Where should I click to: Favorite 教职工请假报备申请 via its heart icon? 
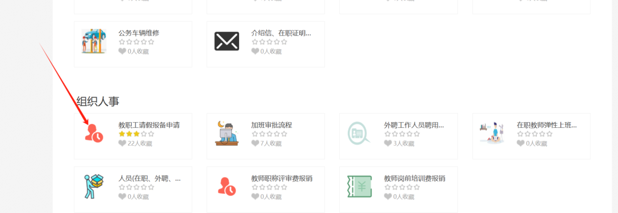pos(122,143)
